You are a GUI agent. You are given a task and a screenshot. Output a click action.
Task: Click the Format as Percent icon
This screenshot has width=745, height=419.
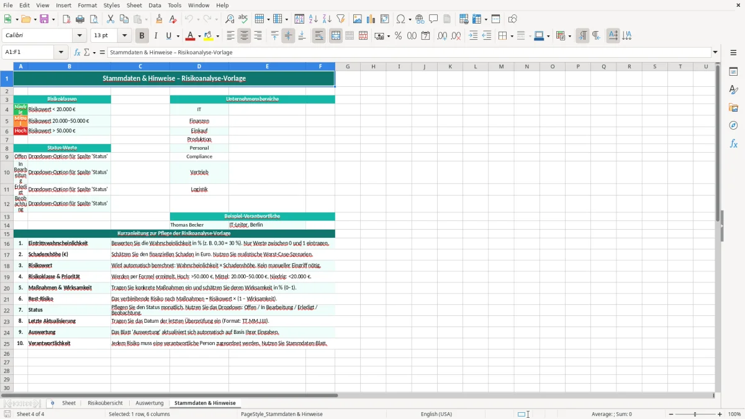[x=398, y=36]
